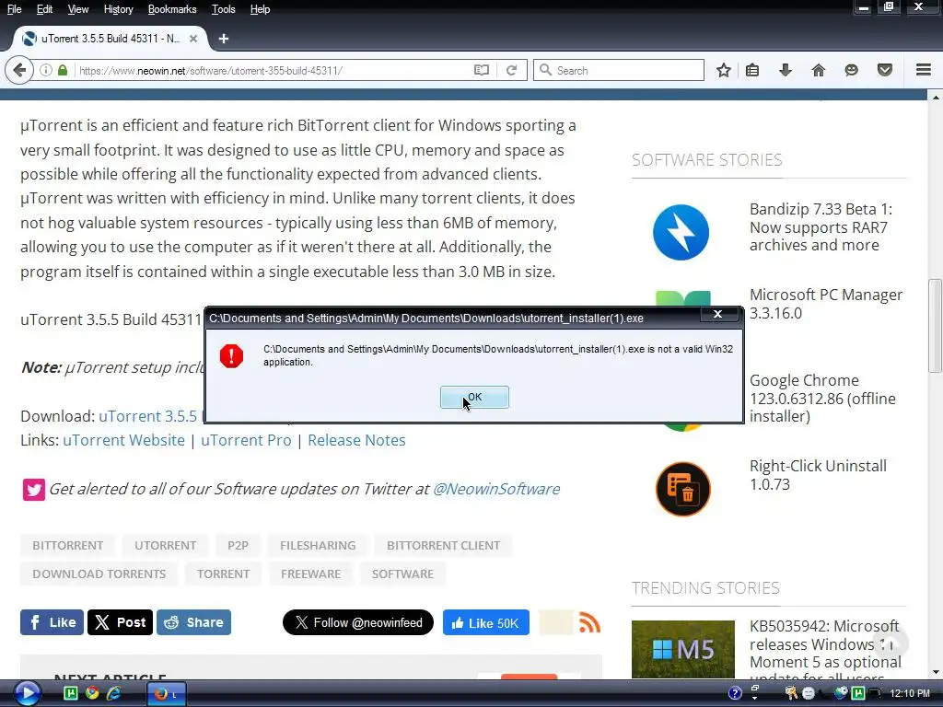Image resolution: width=943 pixels, height=707 pixels.
Task: Click the Search input field
Action: (619, 70)
